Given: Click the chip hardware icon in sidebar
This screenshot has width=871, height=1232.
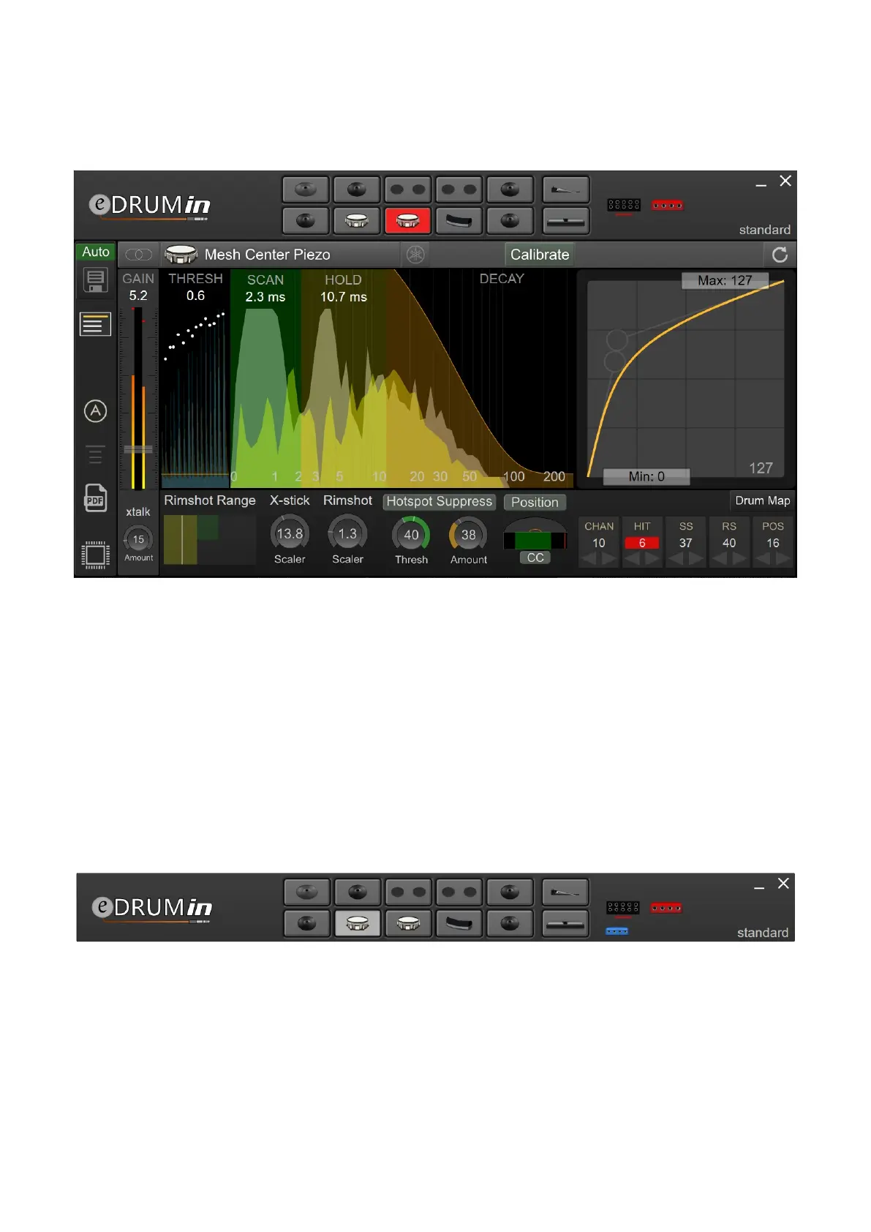Looking at the screenshot, I should pos(95,555).
